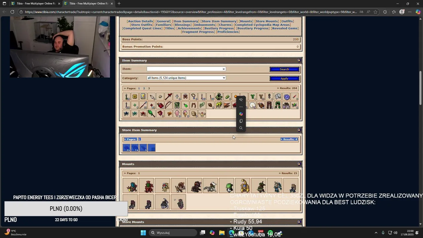Open the browser profile avatar
Screen dimensions: 423x238
pos(402,12)
